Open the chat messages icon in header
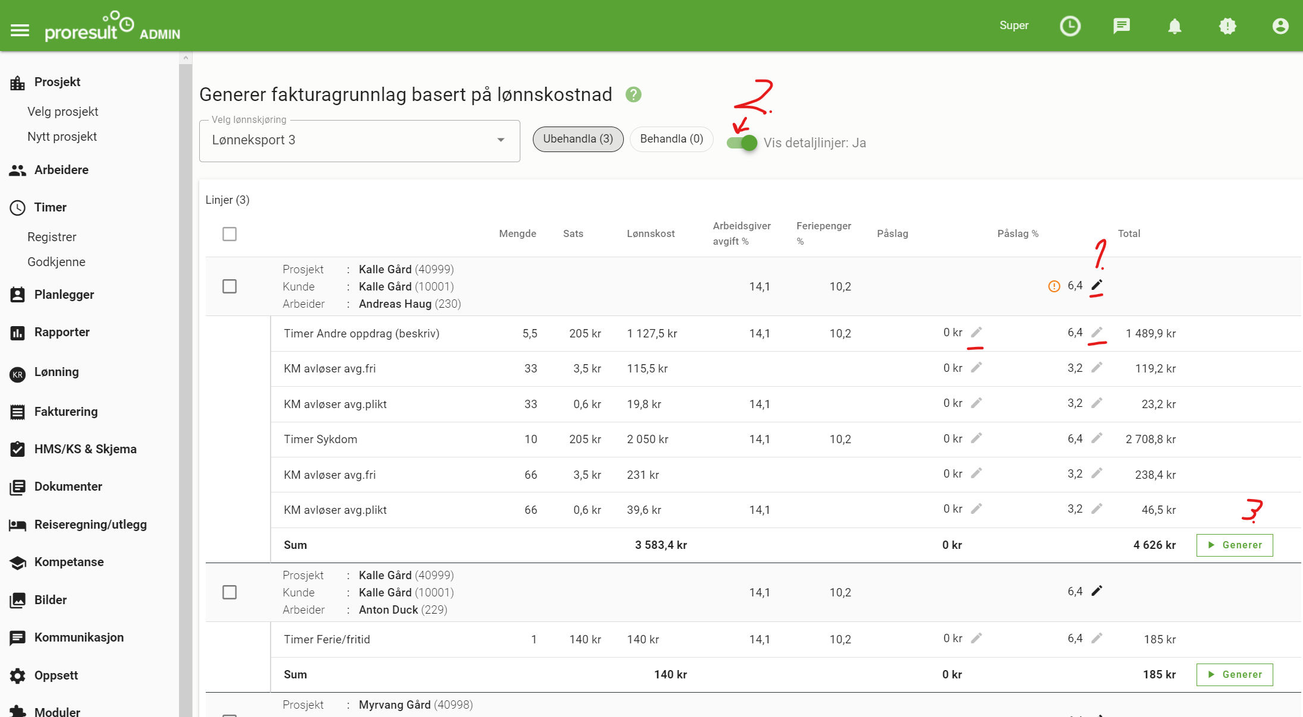Screen dimensions: 1303x717 click(x=1122, y=26)
